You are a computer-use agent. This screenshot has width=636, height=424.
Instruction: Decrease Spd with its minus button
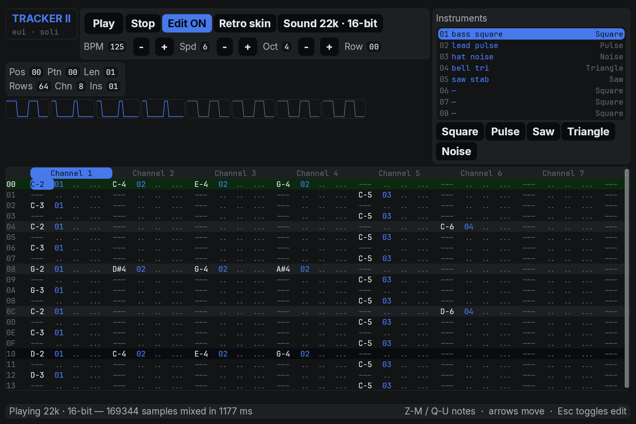225,47
